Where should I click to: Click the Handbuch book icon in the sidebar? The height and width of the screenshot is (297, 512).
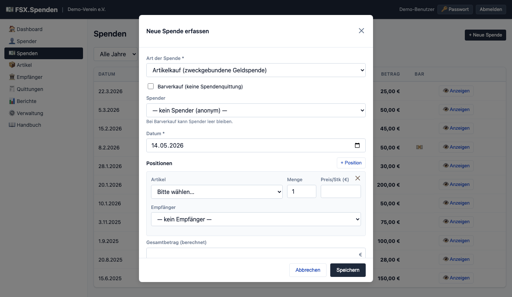(12, 125)
